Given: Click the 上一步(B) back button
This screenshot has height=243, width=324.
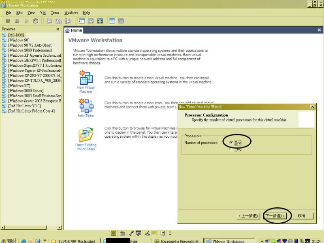Looking at the screenshot, I should [248, 216].
